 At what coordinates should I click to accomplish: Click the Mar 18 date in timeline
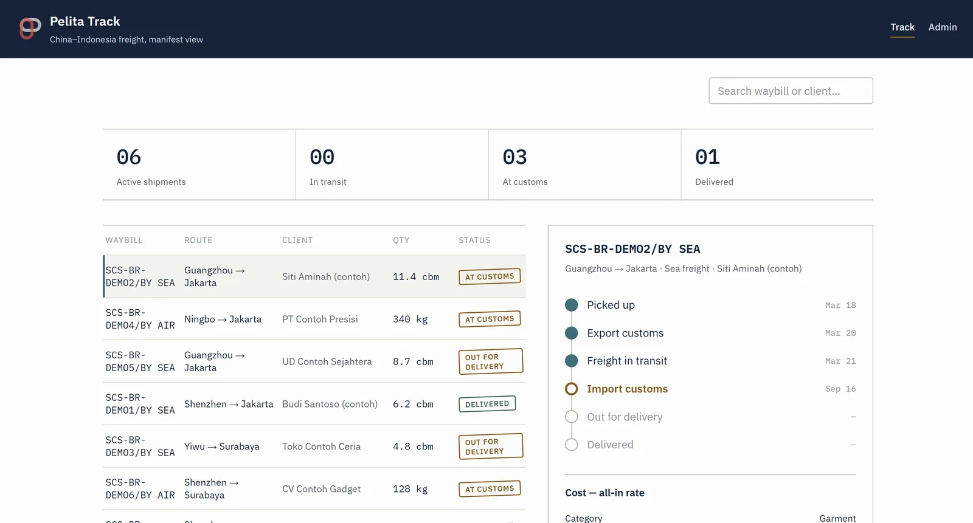[840, 305]
